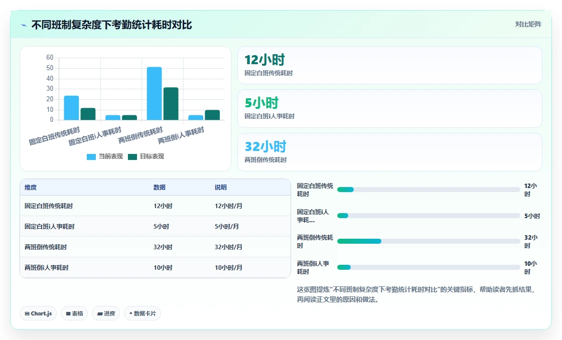Click the 进度 tag chip
The height and width of the screenshot is (340, 562).
[x=106, y=313]
